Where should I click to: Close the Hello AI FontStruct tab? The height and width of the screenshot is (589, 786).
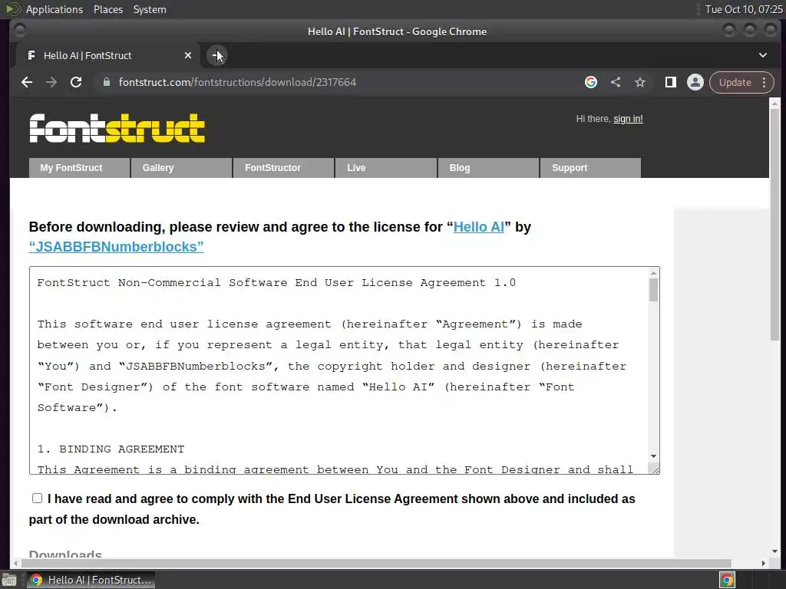tap(188, 55)
